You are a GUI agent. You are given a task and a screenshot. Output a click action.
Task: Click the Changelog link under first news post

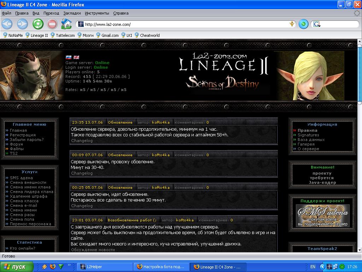82,141
